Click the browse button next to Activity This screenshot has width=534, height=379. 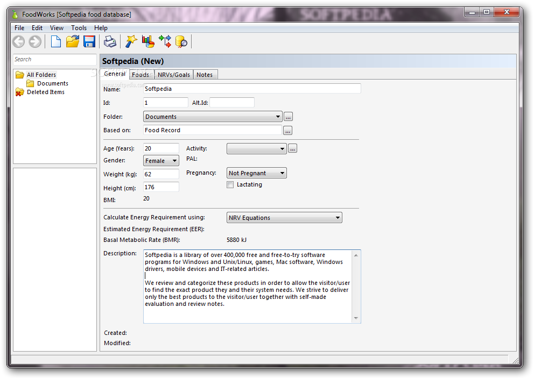click(292, 149)
